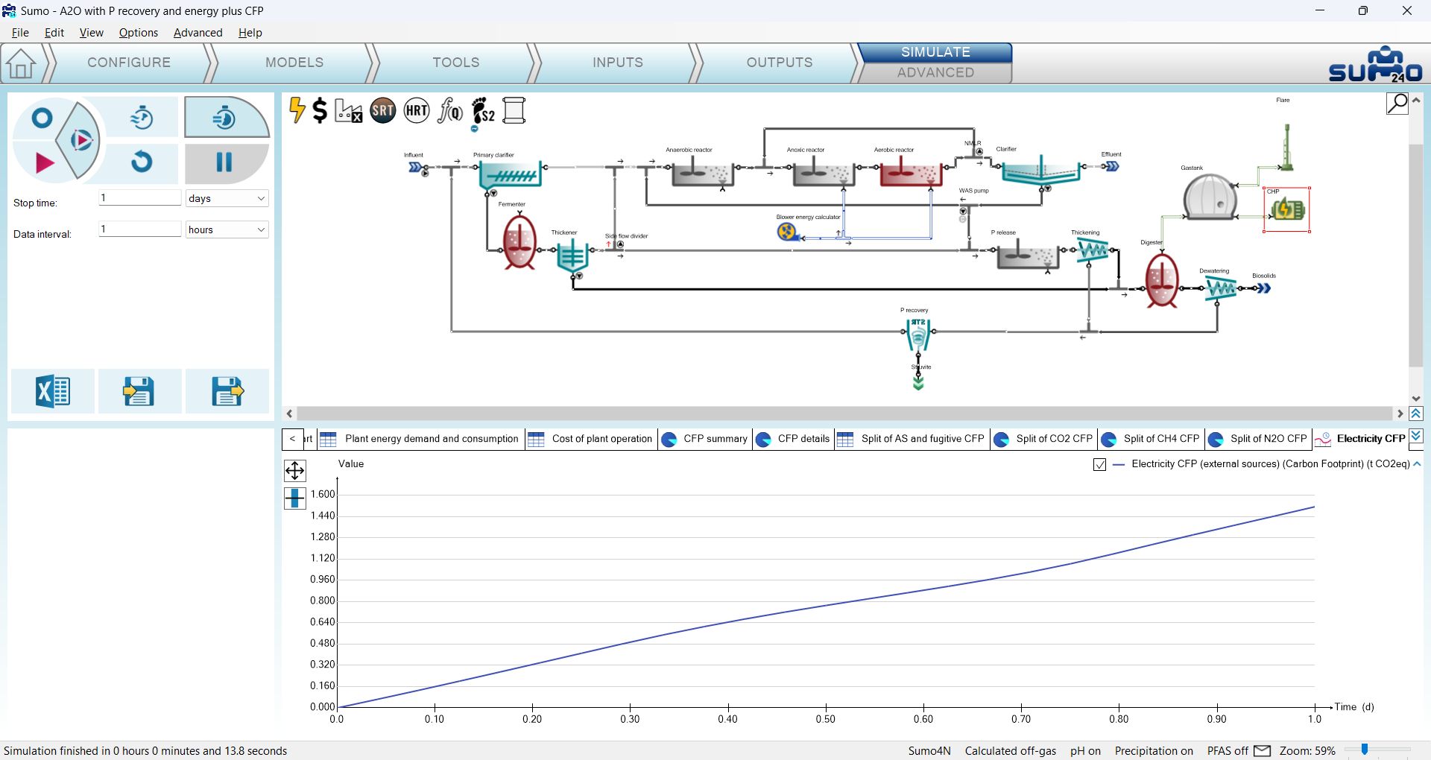Collapse flowsheet panel with double-up chevron
Viewport: 1431px width, 760px height.
pos(1416,414)
